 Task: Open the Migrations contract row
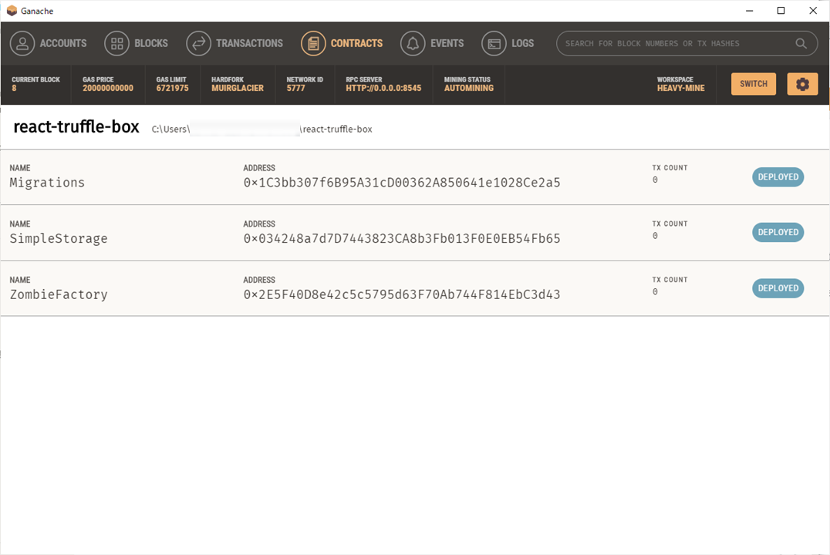click(414, 177)
